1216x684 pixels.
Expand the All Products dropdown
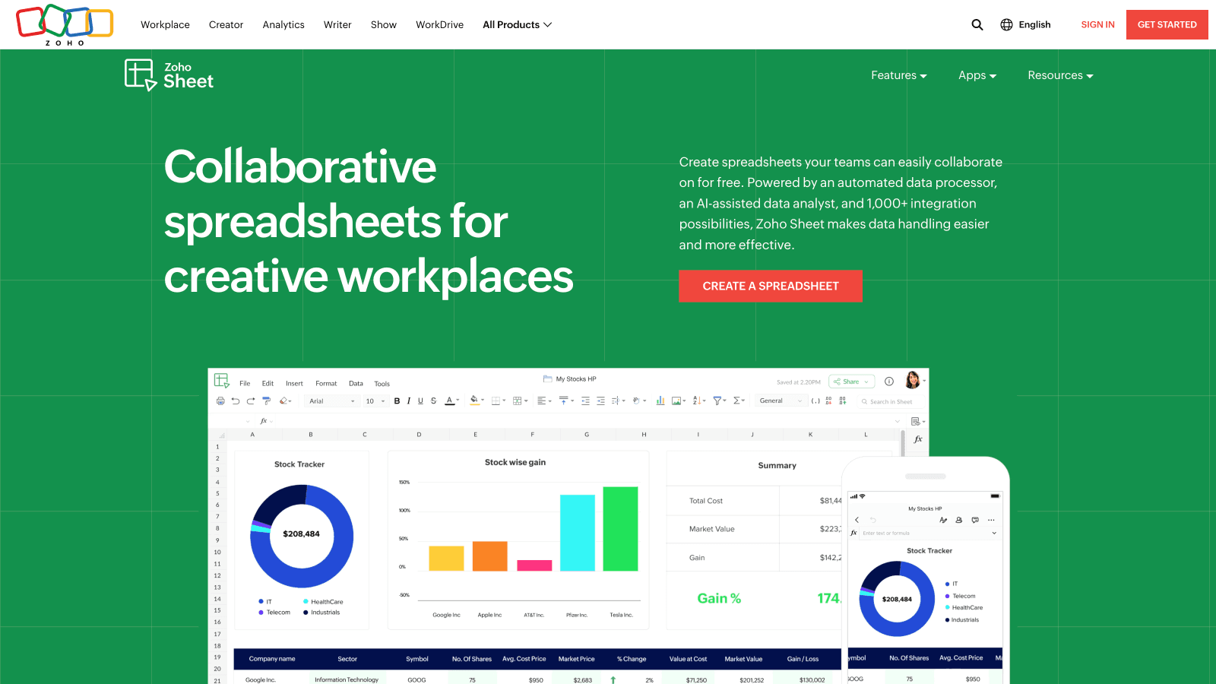tap(518, 24)
